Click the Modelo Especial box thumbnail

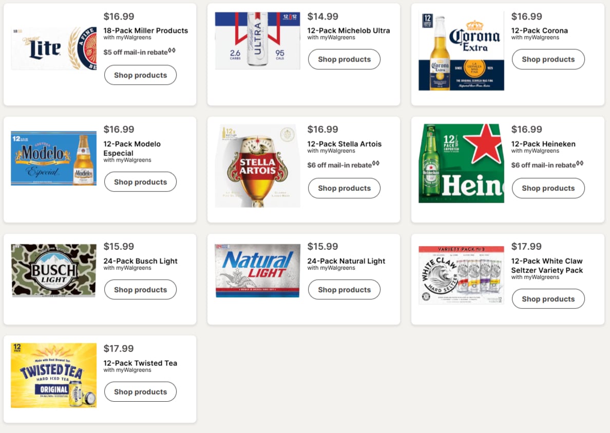pos(54,158)
